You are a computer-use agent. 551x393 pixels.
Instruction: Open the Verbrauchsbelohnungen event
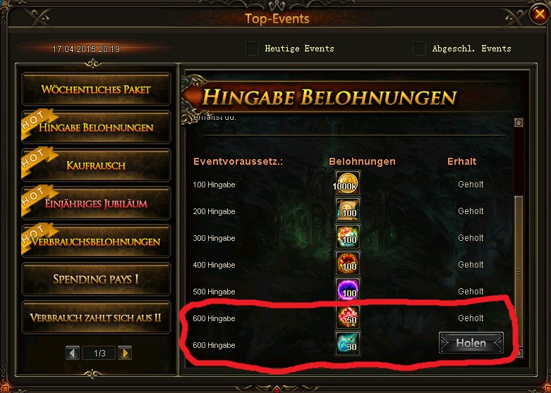pyautogui.click(x=96, y=242)
